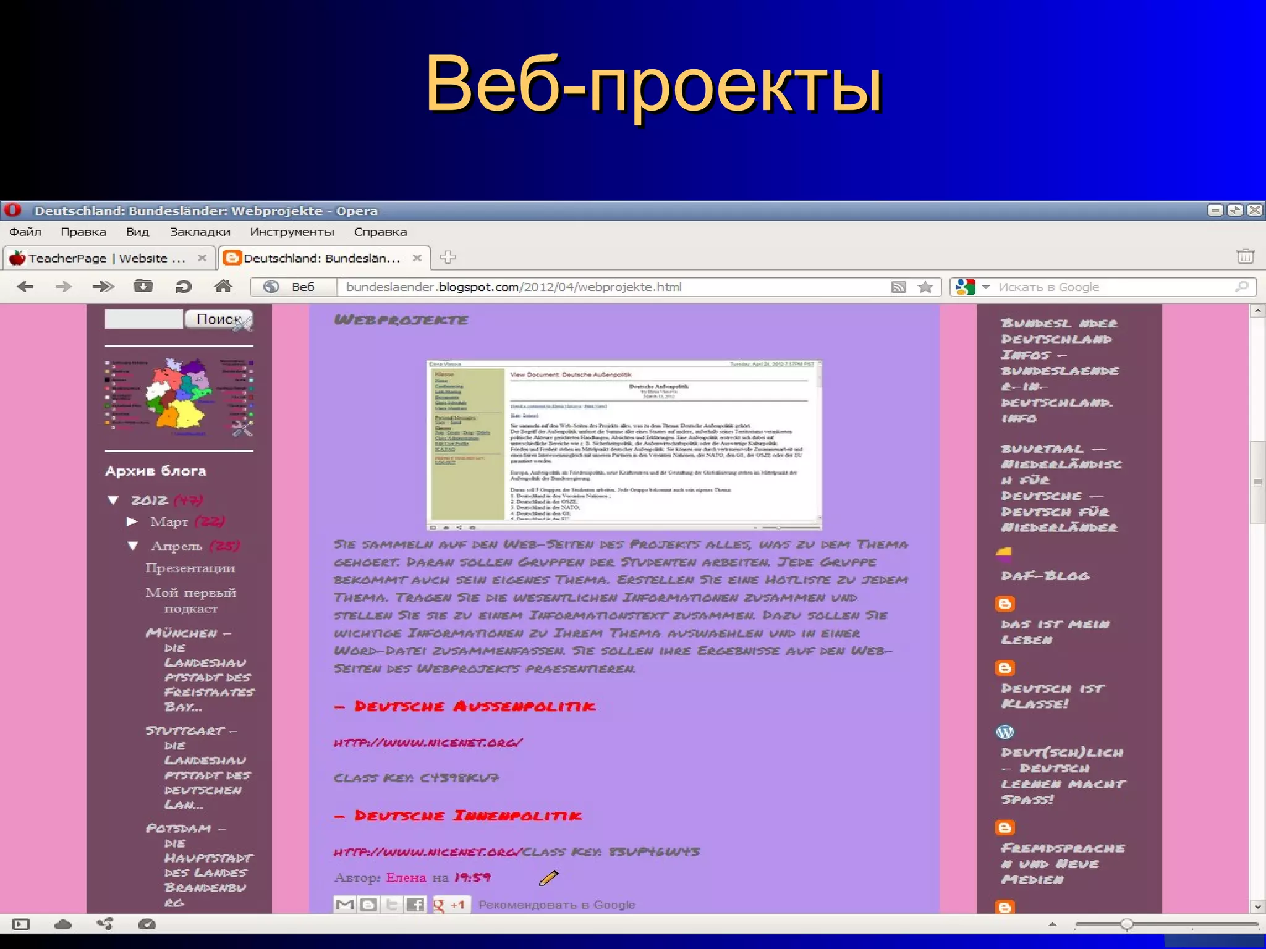The image size is (1266, 949).
Task: Open Мой первый подкаст post
Action: [x=190, y=600]
